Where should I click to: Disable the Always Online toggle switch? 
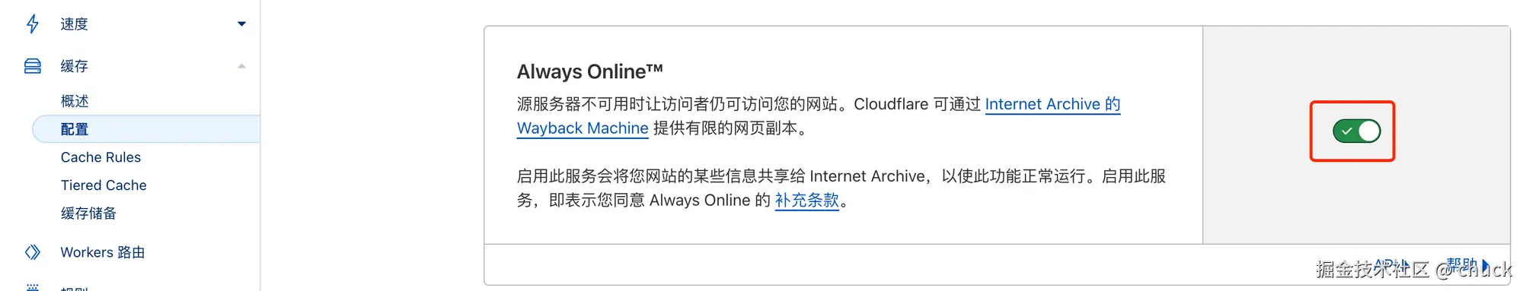1356,131
